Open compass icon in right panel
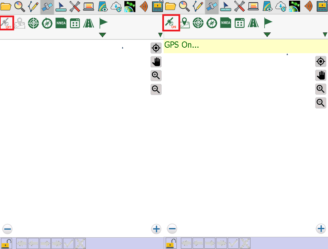 [x=212, y=23]
